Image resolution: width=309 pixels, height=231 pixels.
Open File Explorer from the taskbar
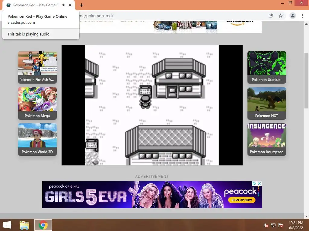[24, 225]
